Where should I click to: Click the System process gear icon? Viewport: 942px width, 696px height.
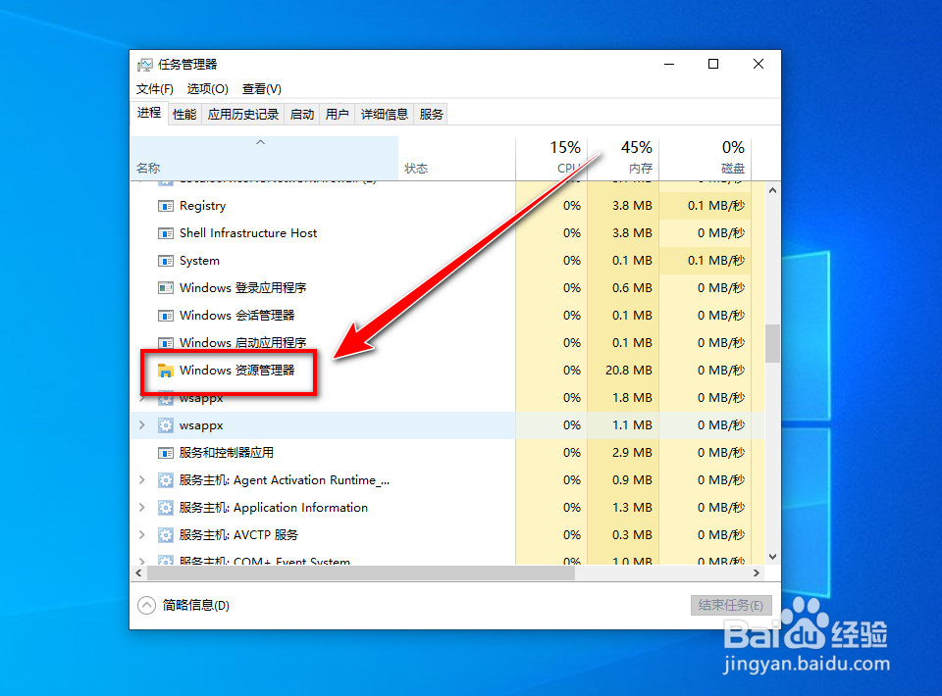164,260
